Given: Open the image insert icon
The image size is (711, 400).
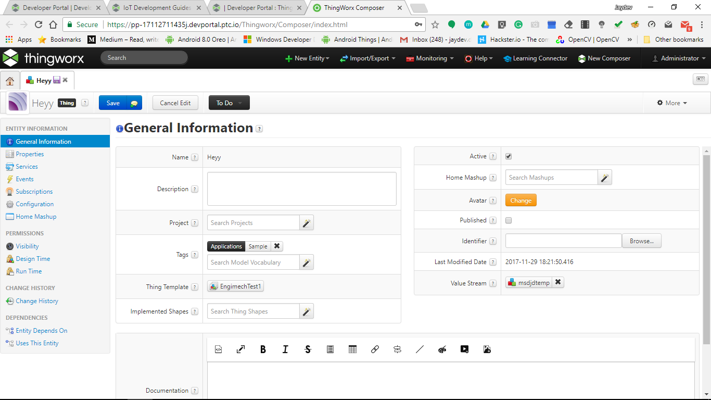Looking at the screenshot, I should pyautogui.click(x=487, y=349).
